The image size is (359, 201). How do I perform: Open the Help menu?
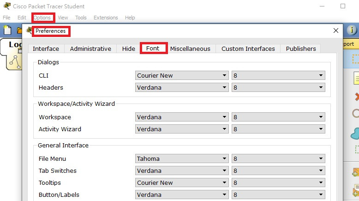coord(130,18)
